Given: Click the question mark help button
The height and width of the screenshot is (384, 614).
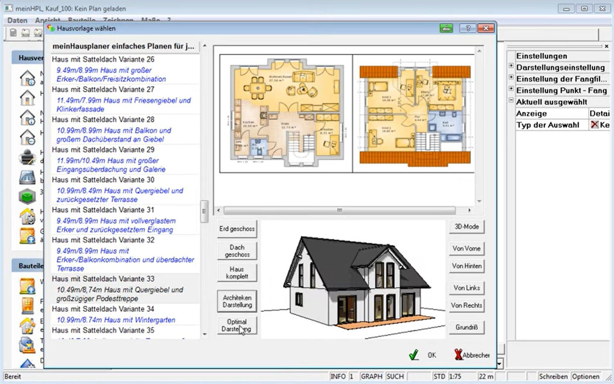Looking at the screenshot, I should click(x=468, y=28).
